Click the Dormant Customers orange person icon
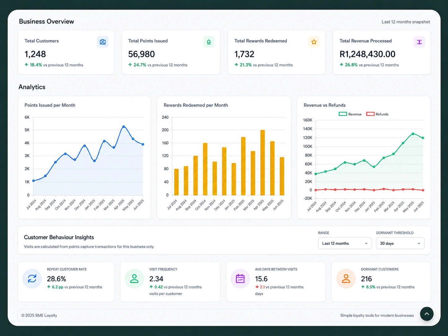The height and width of the screenshot is (336, 448). click(x=346, y=279)
